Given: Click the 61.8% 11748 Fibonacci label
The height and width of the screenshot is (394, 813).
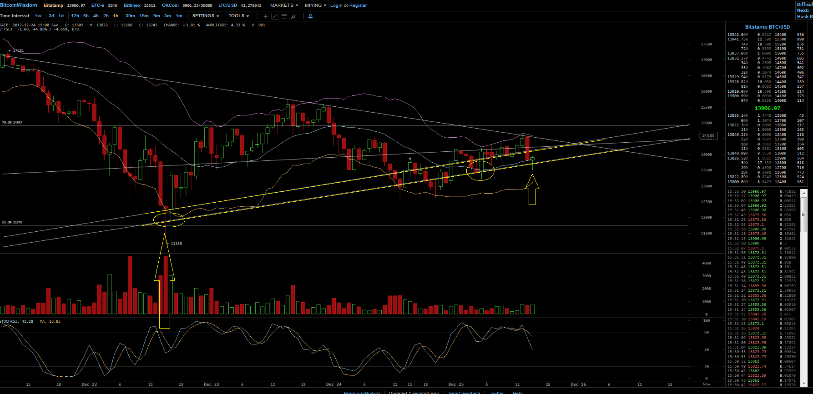Looking at the screenshot, I should coord(12,222).
